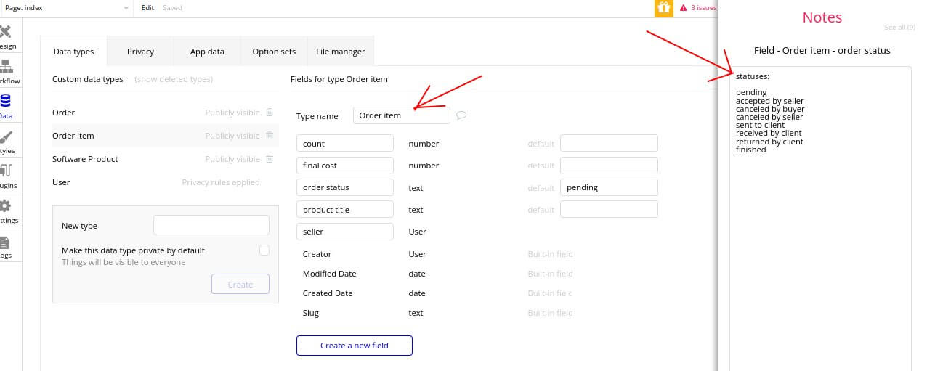Screen dimensions: 927x371
Task: Select the User data type
Action: [61, 182]
